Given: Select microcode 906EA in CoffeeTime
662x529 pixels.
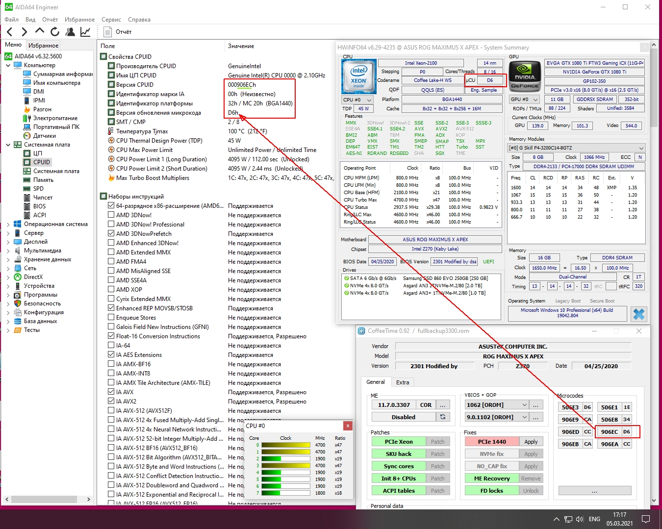Looking at the screenshot, I should [610, 444].
